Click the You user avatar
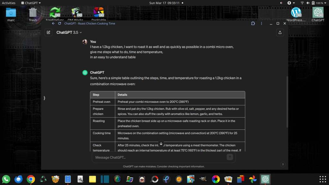The image size is (329, 185). [85, 42]
